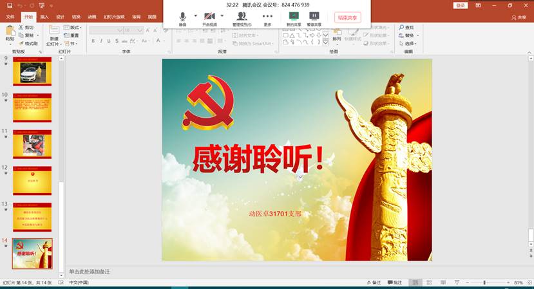Select slide 12 thumbnail

coord(32,180)
